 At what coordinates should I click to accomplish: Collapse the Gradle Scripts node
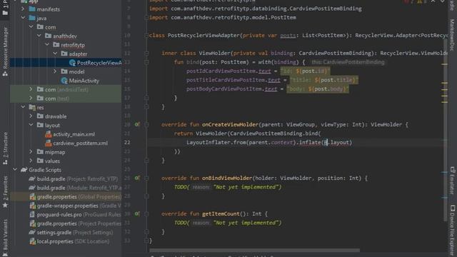pos(15,170)
